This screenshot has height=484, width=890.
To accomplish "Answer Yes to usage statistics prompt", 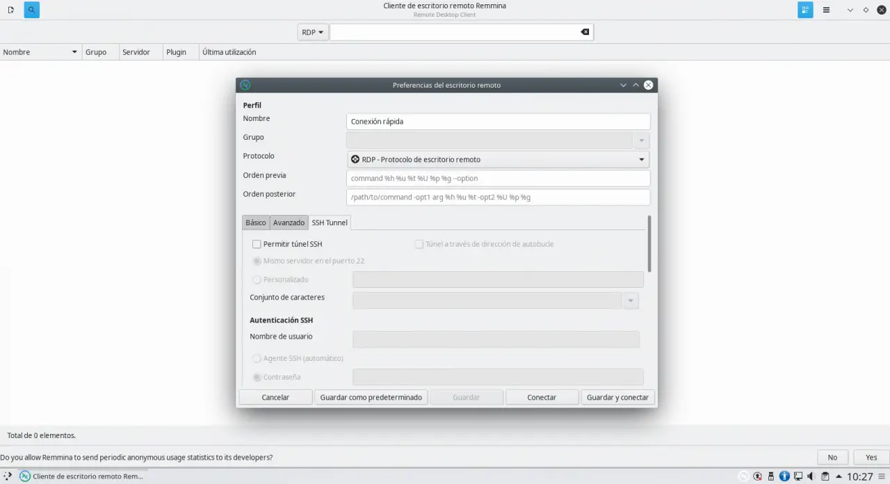I will coord(871,458).
